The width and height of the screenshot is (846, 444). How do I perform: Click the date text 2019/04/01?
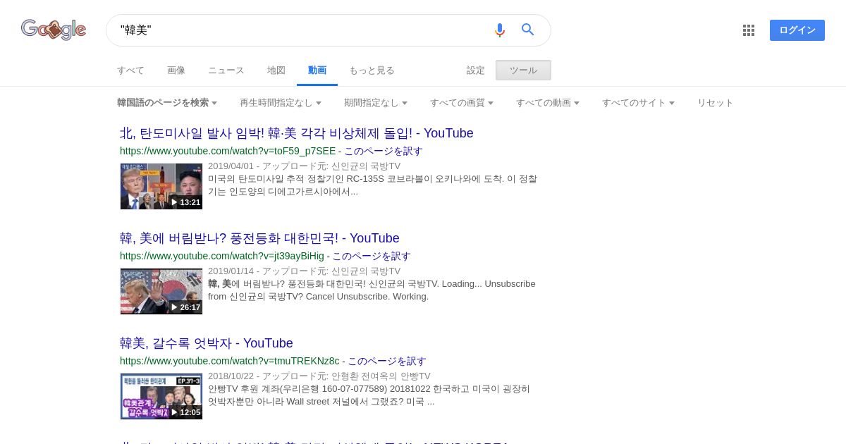pyautogui.click(x=231, y=166)
